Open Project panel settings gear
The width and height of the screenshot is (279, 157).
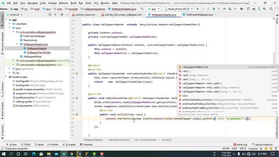pyautogui.click(x=62, y=14)
